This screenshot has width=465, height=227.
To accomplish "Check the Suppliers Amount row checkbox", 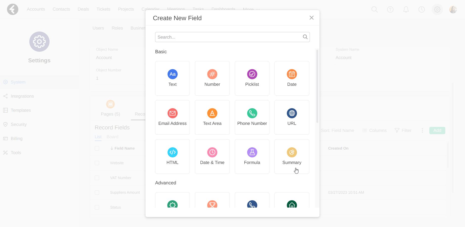I will coord(97,192).
